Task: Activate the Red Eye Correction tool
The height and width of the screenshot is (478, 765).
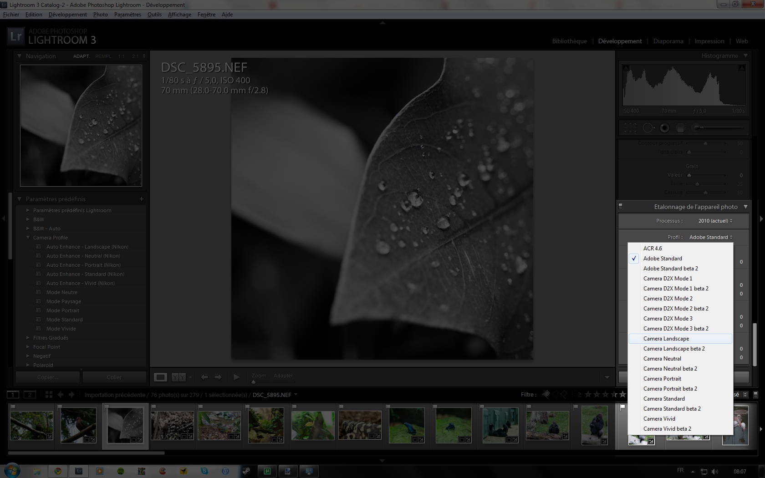Action: point(664,128)
